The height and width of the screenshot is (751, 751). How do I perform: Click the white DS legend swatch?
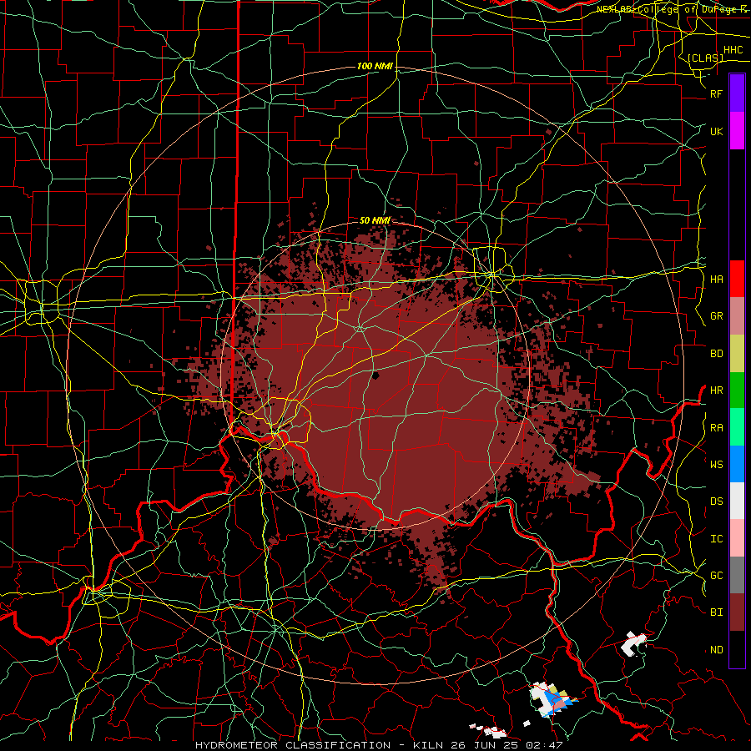[737, 501]
